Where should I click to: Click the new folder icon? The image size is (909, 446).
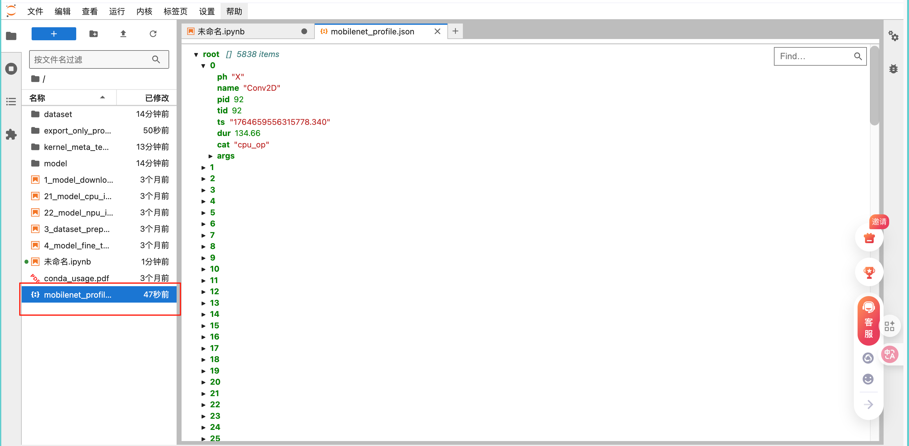tap(94, 34)
